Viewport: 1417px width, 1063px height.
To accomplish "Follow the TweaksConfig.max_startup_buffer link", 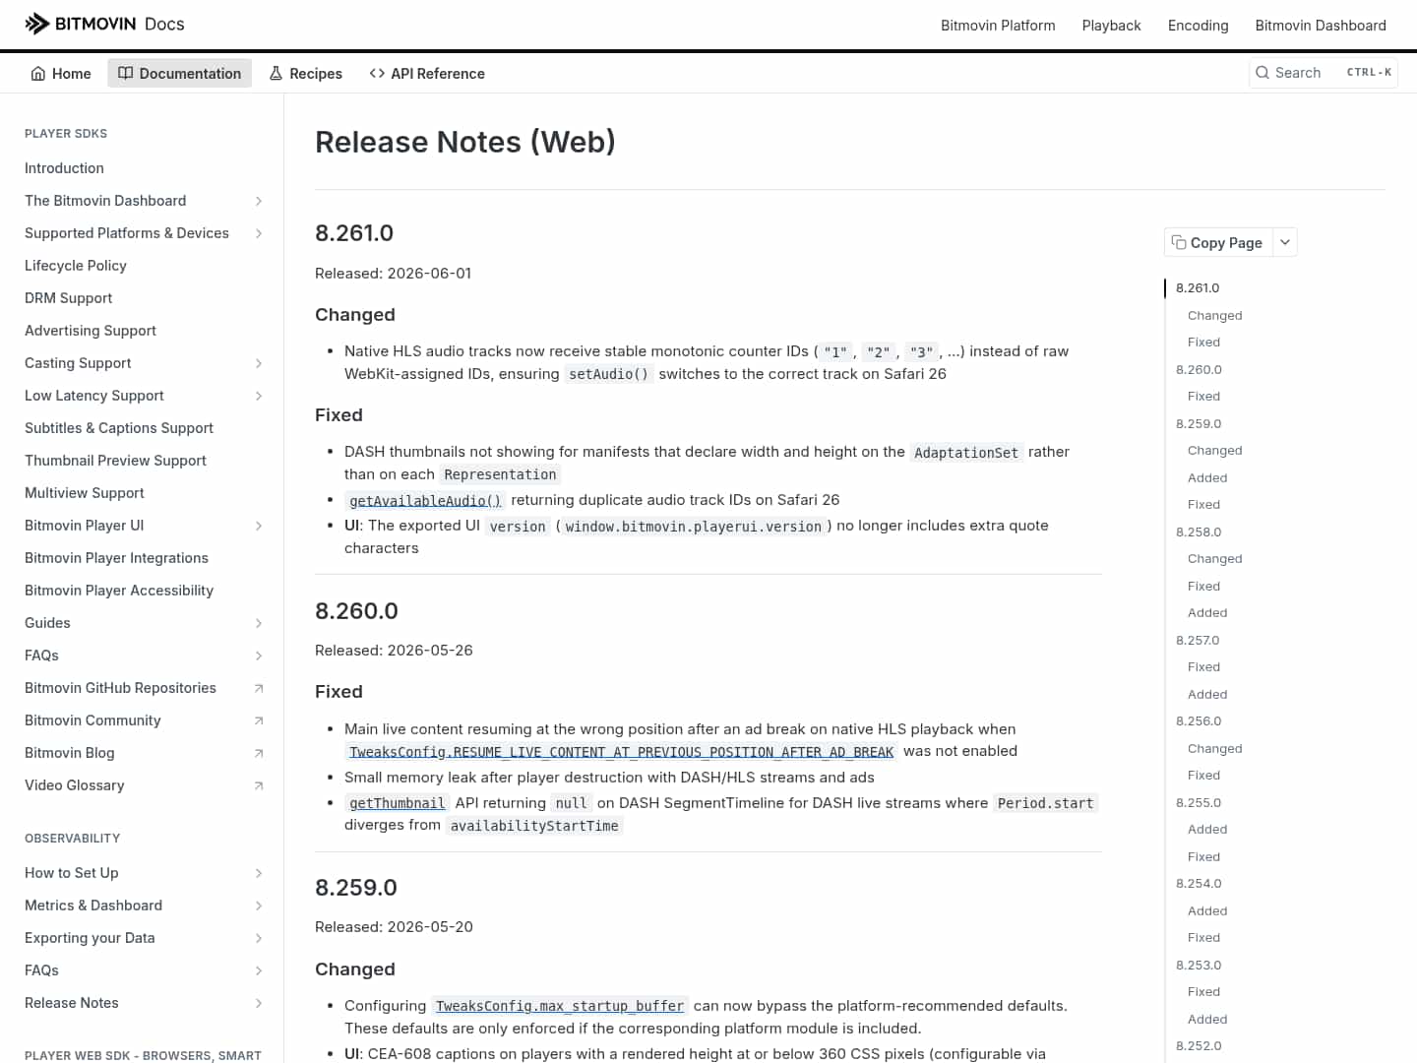I will (560, 1006).
